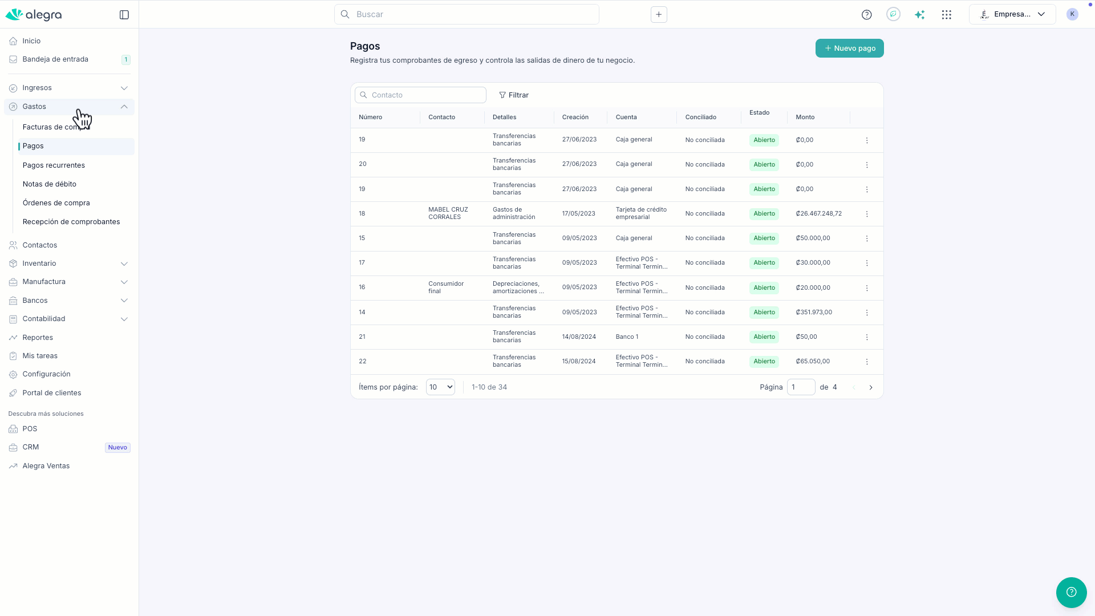The width and height of the screenshot is (1095, 616).
Task: Click the Conciliado column header
Action: [x=701, y=117]
